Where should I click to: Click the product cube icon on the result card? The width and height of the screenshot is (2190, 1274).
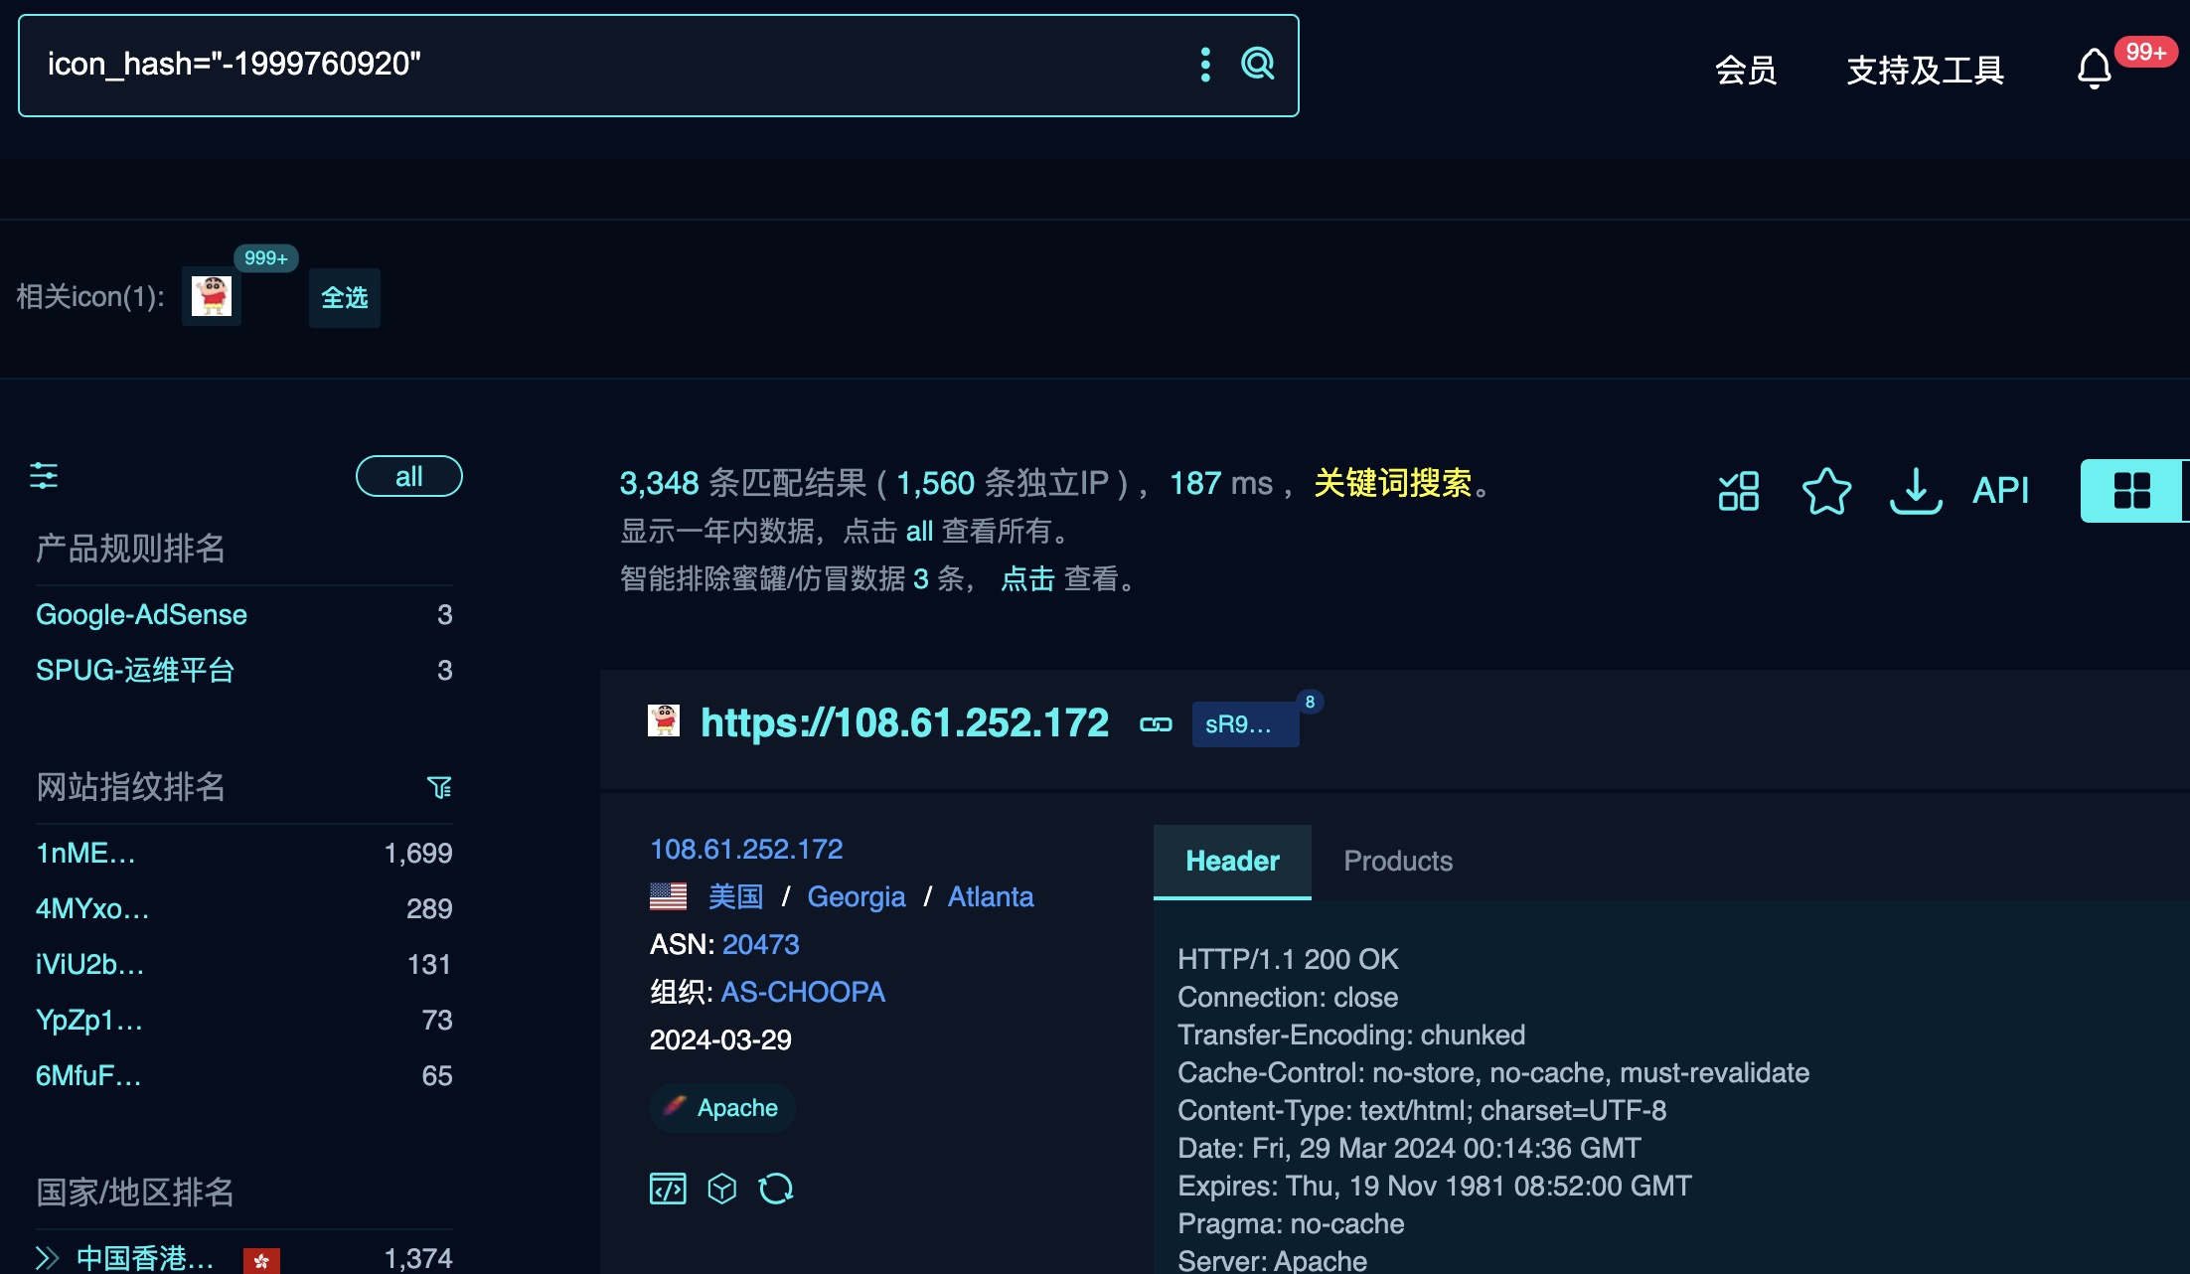722,1188
